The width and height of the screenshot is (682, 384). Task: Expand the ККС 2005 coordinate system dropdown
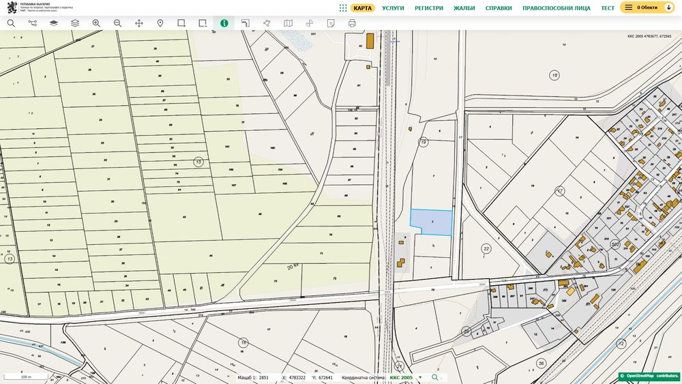tap(419, 377)
